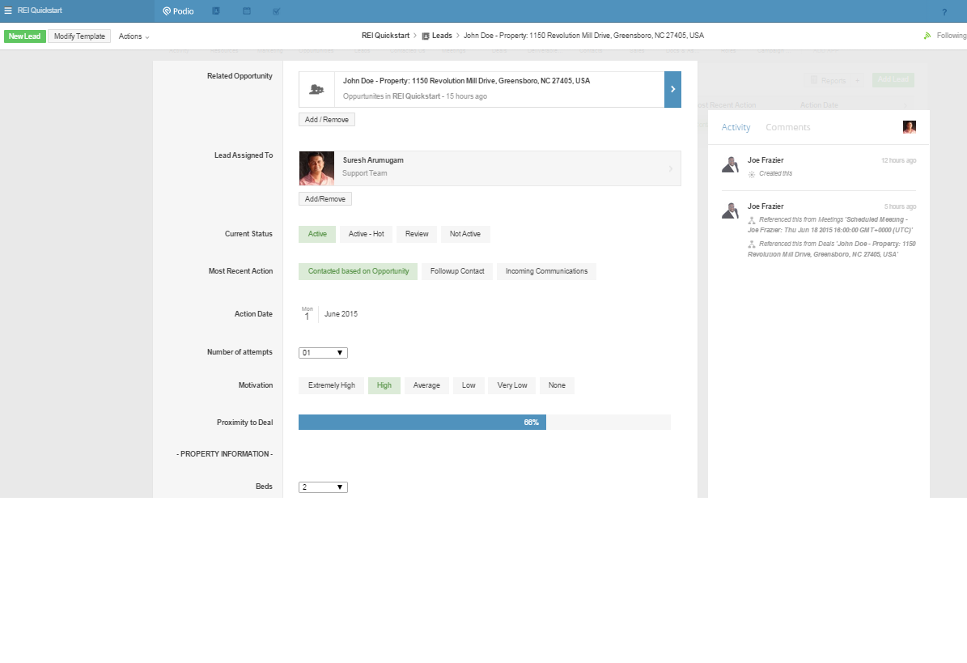Viewport: 967px width, 663px height.
Task: Click the Proximity to Deal progress bar
Action: click(484, 423)
